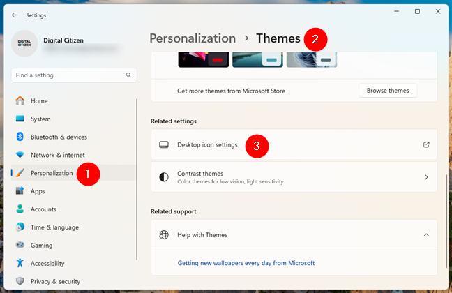Click the external link icon for Desktop icon settings

coord(426,144)
